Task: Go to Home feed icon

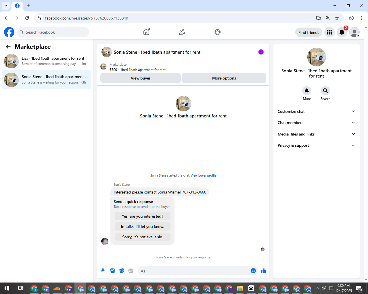Action: coord(146,32)
